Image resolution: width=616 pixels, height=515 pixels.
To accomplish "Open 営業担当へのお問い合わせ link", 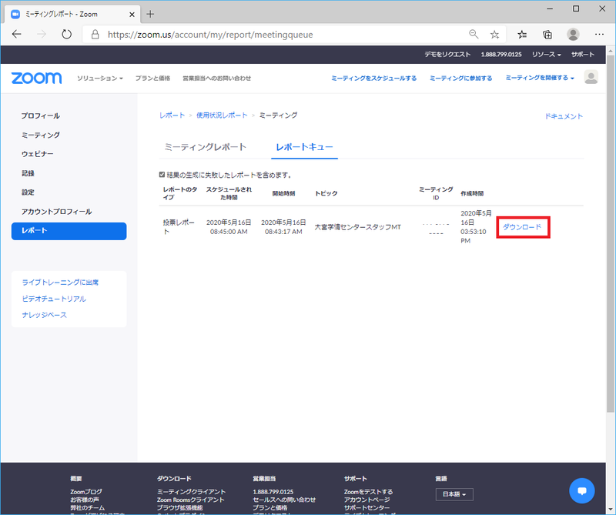I will [x=217, y=79].
